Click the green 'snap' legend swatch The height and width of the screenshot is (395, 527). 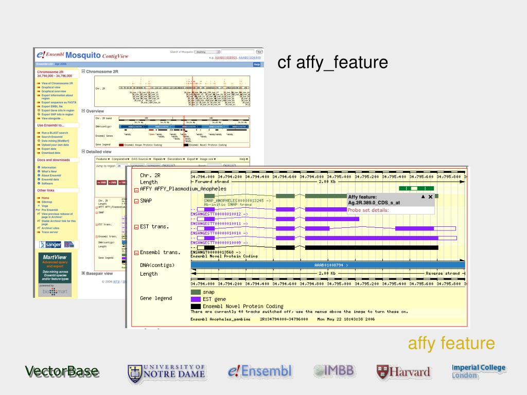pos(196,292)
